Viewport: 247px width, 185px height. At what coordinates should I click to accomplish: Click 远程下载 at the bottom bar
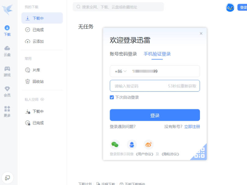[x=106, y=183]
